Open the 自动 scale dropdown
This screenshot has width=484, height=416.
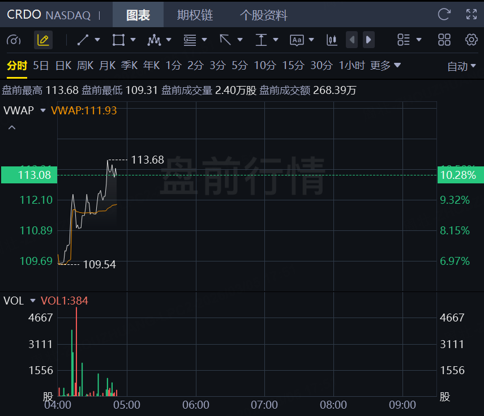(461, 66)
